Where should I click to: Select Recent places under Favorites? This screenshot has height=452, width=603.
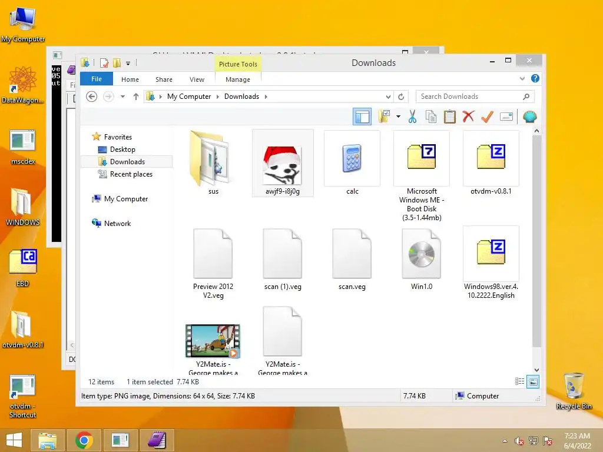pyautogui.click(x=126, y=174)
